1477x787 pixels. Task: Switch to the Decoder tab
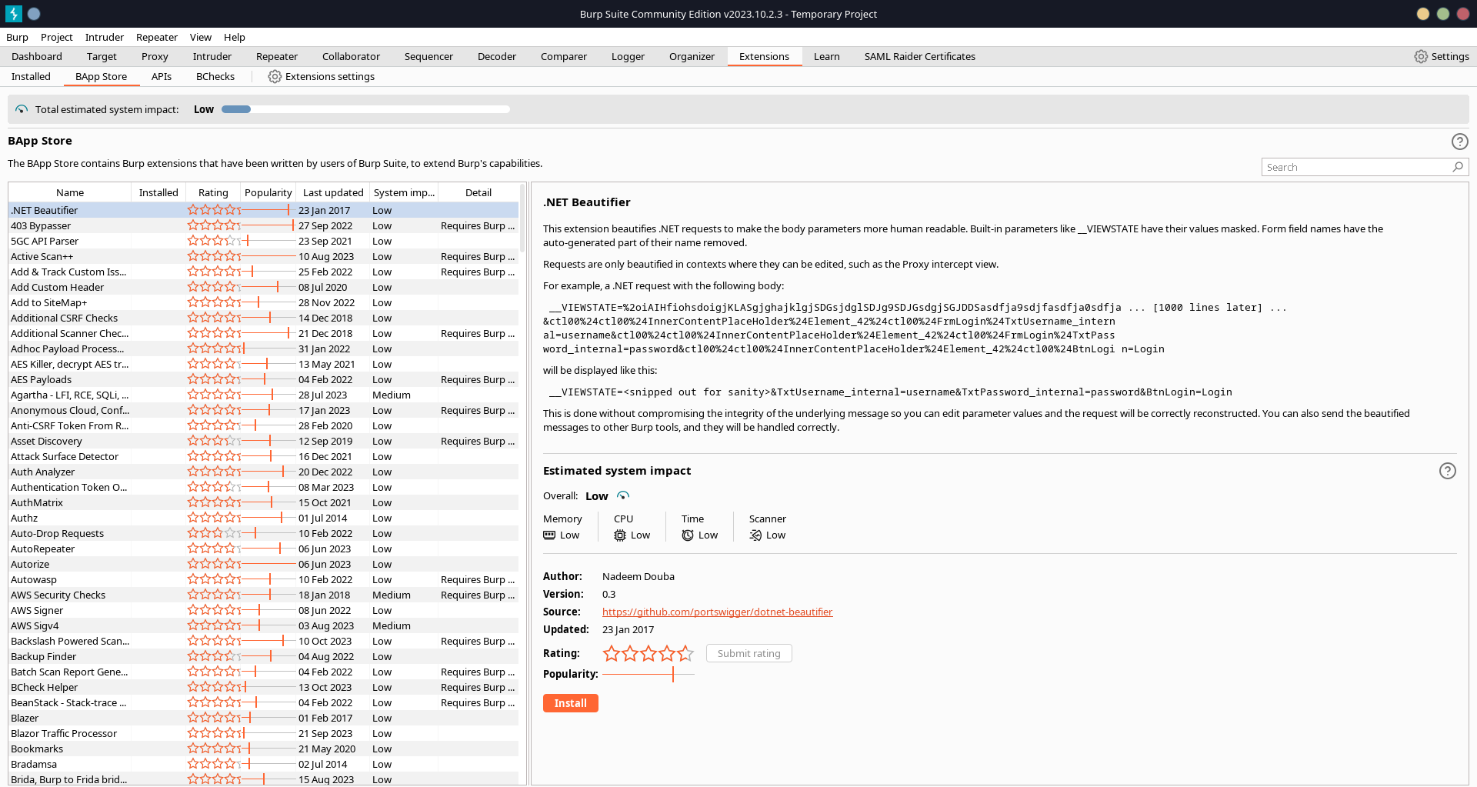point(496,56)
